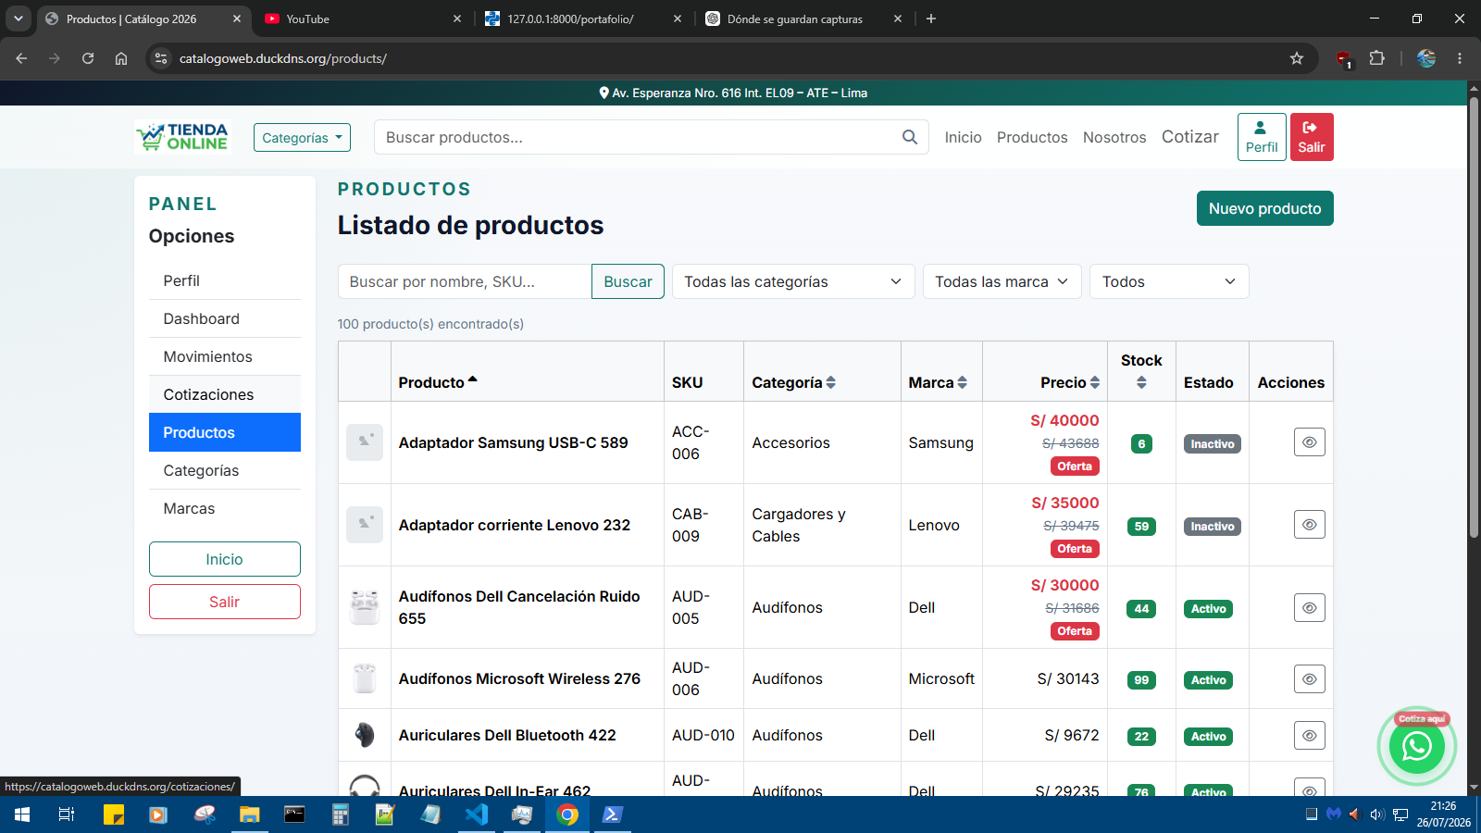The height and width of the screenshot is (833, 1481).
Task: Go to Nosotros in top navigation
Action: coord(1114,137)
